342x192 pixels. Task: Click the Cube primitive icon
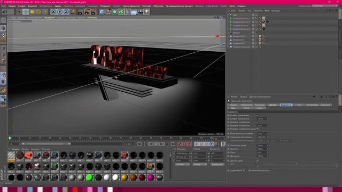(102, 12)
